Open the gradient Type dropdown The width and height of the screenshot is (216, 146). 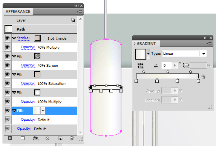tap(204, 54)
